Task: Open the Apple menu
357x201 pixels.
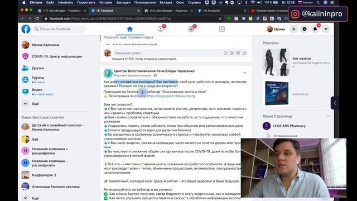Action: pos(24,2)
